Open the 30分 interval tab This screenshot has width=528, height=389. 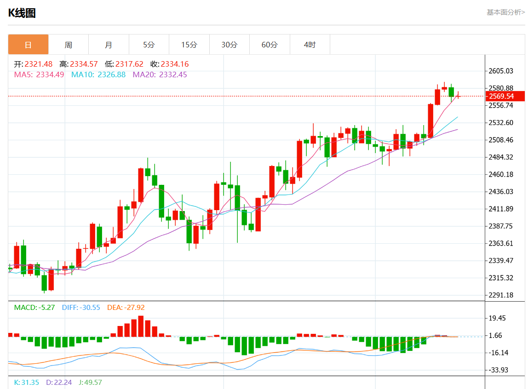[230, 45]
